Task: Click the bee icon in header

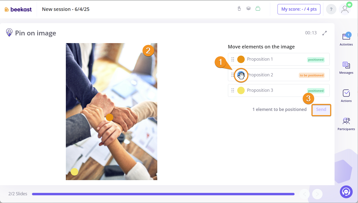Action: tap(248, 9)
